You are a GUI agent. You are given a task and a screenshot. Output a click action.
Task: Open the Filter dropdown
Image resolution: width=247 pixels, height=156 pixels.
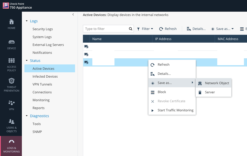pos(145,29)
